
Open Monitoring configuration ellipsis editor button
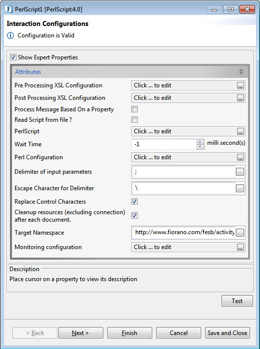(240, 247)
